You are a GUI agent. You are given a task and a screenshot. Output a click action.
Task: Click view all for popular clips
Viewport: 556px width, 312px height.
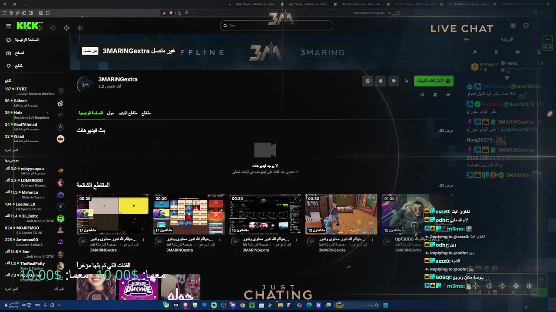click(446, 185)
